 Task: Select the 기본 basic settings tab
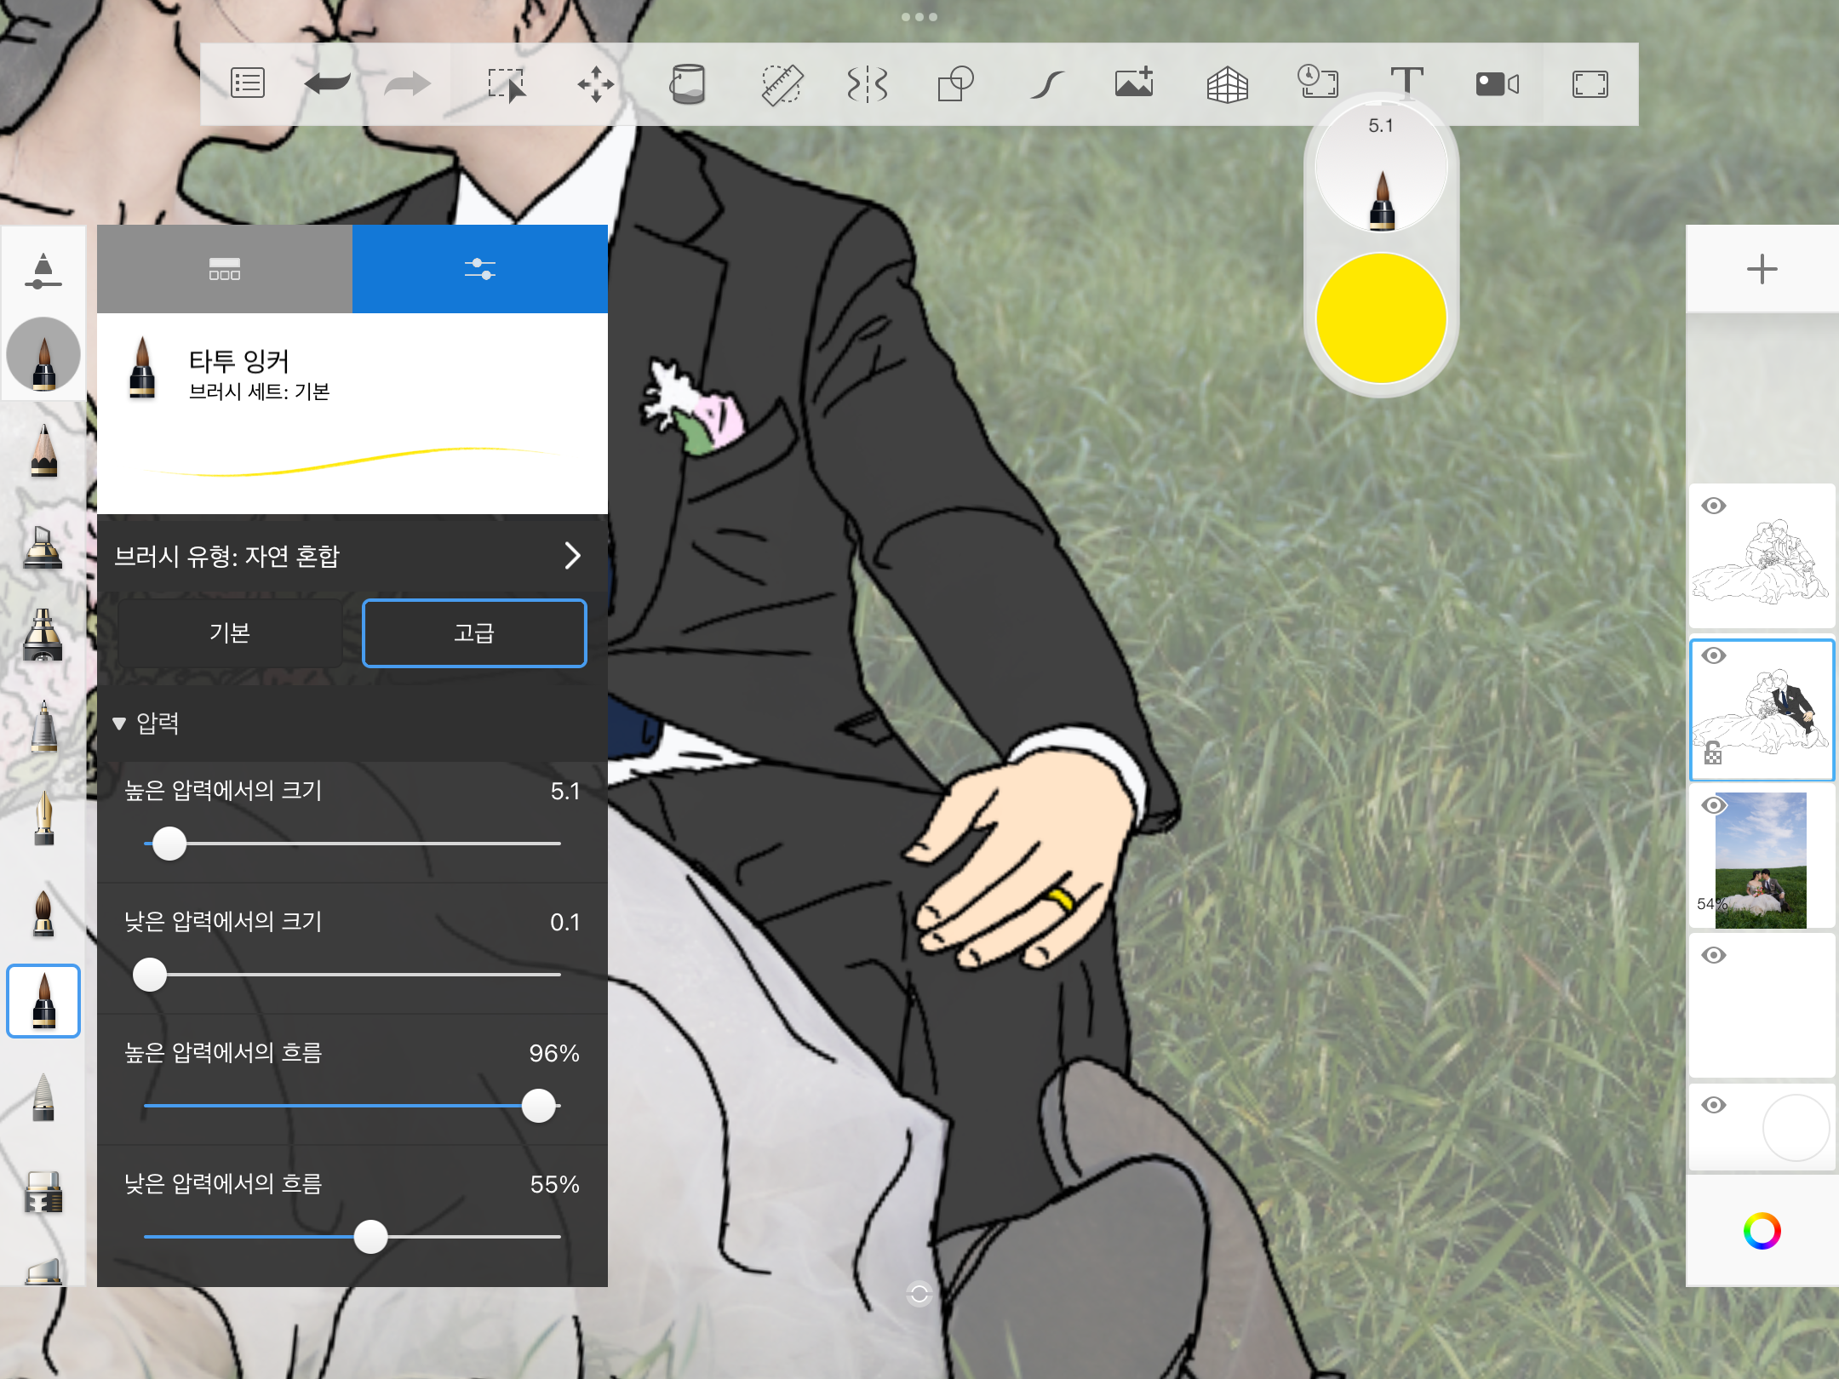[x=230, y=633]
